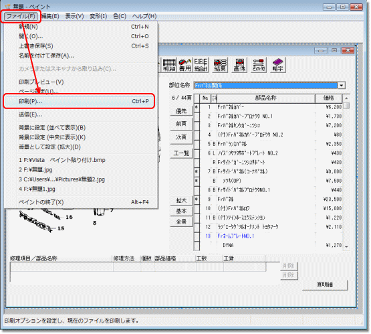Viewport: 371px width, 334px height.
Task: Click the 次頁 next page button
Action: [x=181, y=137]
